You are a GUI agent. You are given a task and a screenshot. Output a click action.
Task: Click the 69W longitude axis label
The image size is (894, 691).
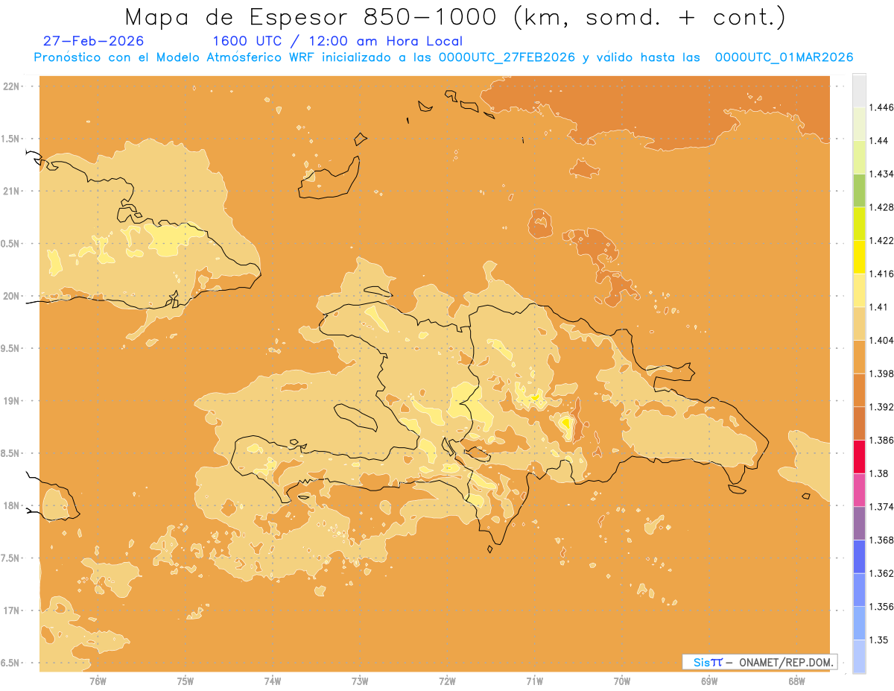(709, 681)
